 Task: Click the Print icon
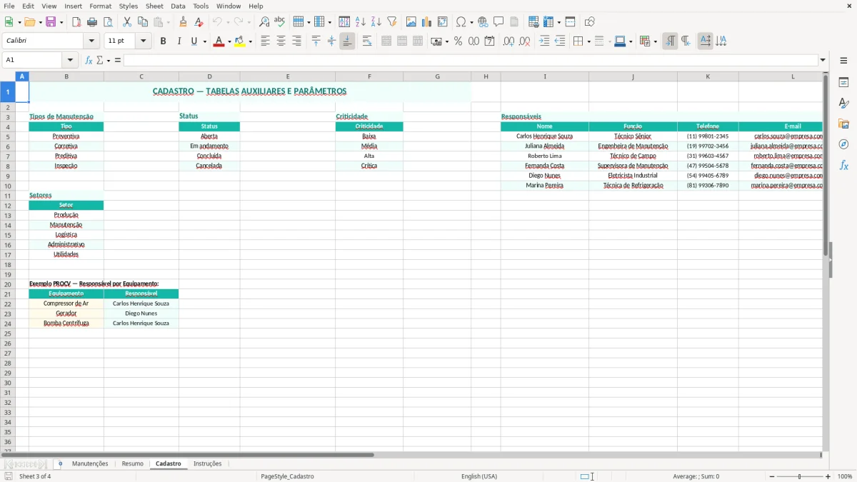[92, 22]
